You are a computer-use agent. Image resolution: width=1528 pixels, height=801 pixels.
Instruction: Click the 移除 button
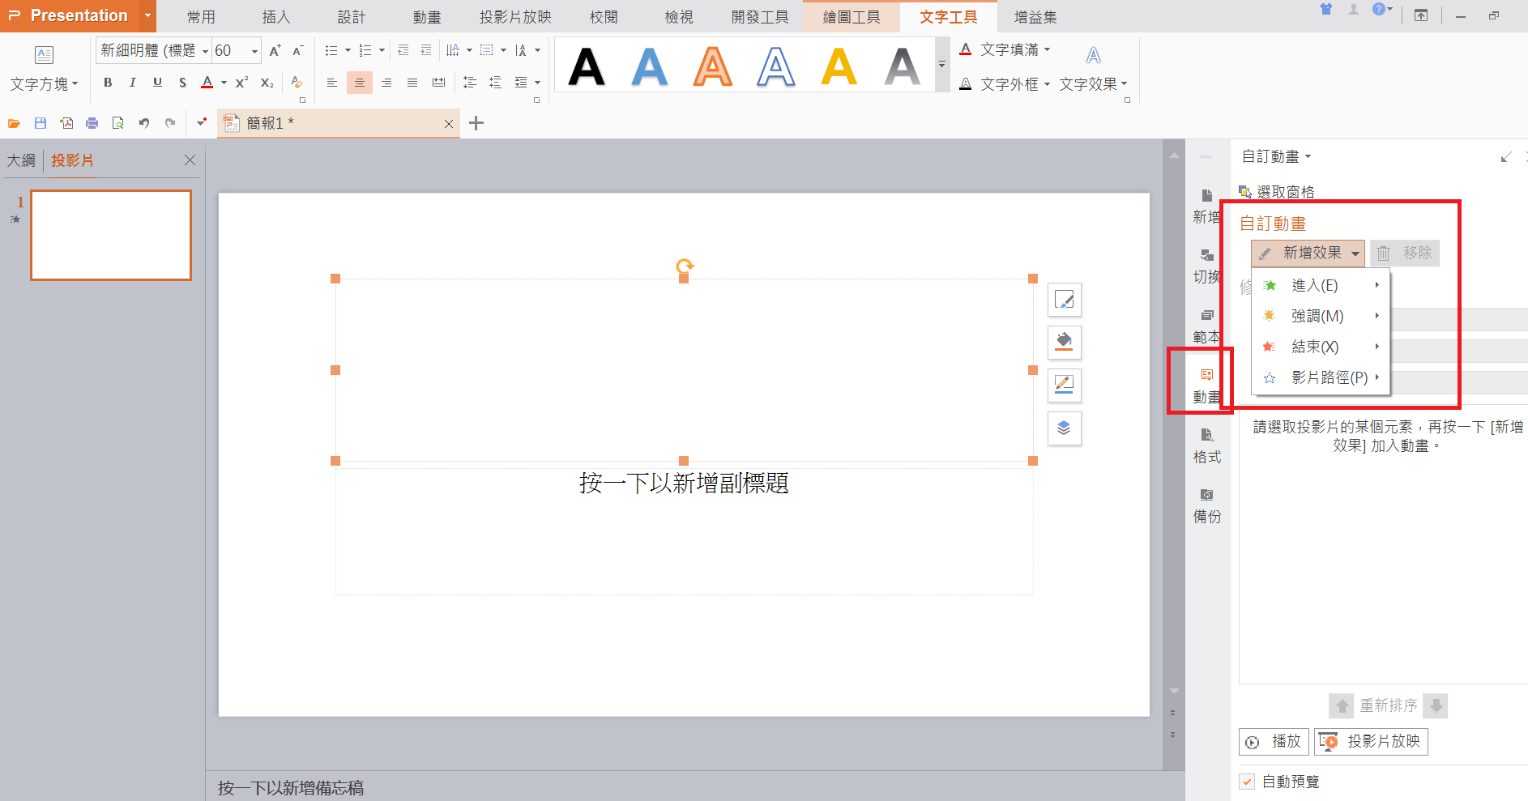(x=1405, y=253)
